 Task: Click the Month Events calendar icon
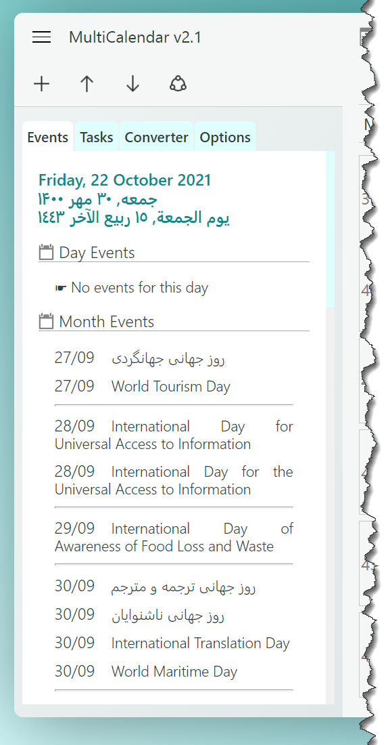click(46, 321)
